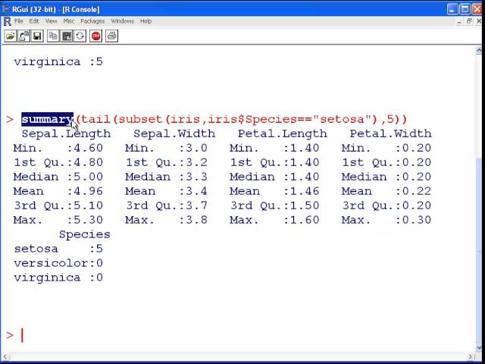Click the horizontal scrollbar right arrow
The image size is (485, 364).
(x=470, y=356)
